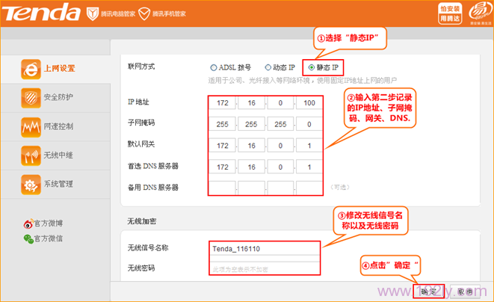Click the 官方微博 Weibo icon
The width and height of the screenshot is (494, 302).
pos(28,224)
